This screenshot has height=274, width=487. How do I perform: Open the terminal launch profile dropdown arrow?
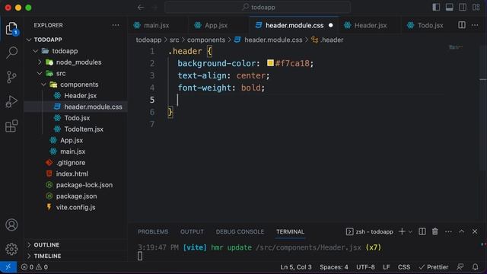pyautogui.click(x=410, y=231)
